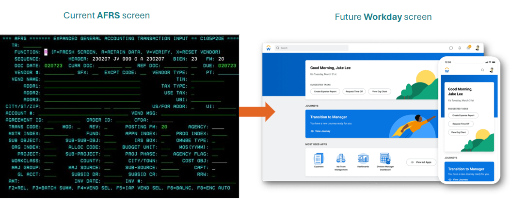Click the MSTR INDEX input field
This screenshot has width=510, height=207.
[x=56, y=133]
